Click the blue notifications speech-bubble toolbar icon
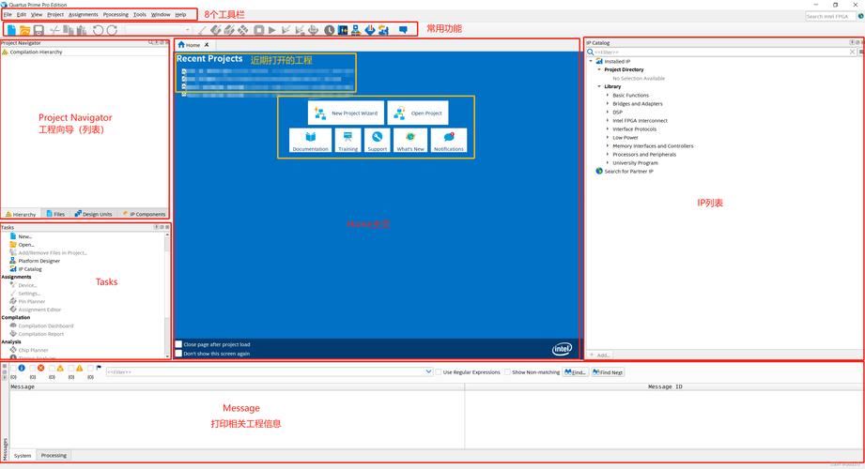The height and width of the screenshot is (469, 865). click(x=403, y=30)
